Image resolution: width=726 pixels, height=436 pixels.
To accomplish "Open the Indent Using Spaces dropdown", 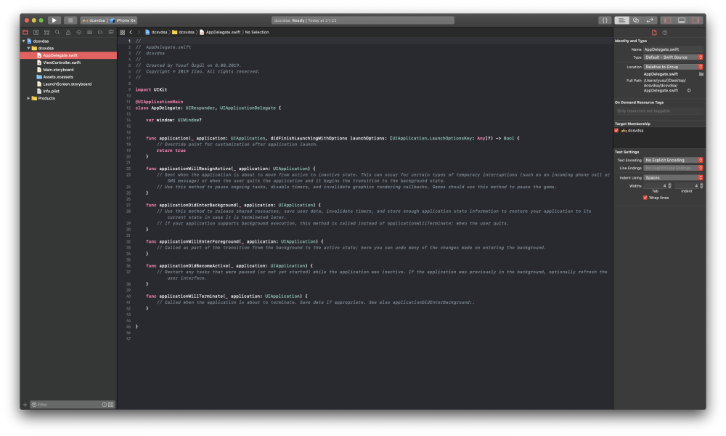I will click(x=673, y=177).
